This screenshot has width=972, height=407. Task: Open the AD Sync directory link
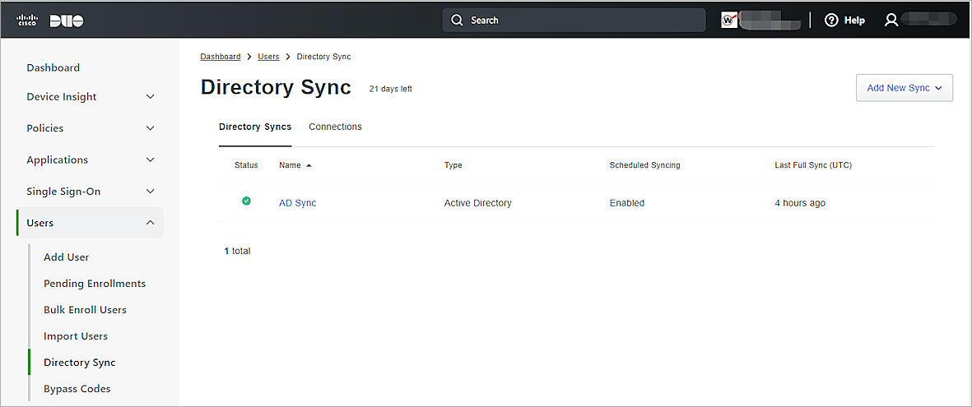297,203
